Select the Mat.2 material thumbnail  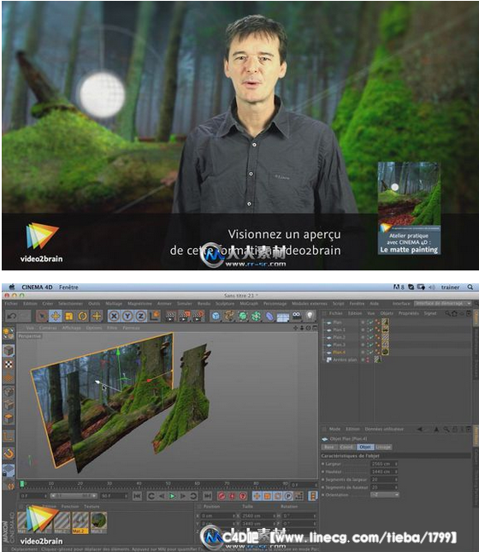(80, 522)
